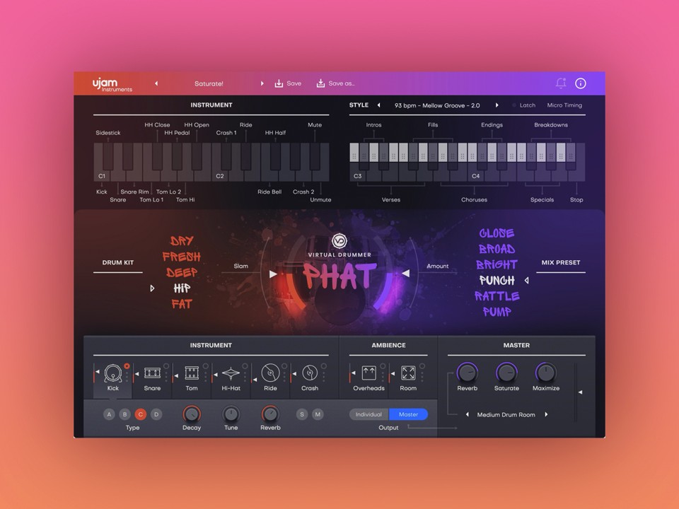Set output to Master
The image size is (679, 509).
(408, 414)
